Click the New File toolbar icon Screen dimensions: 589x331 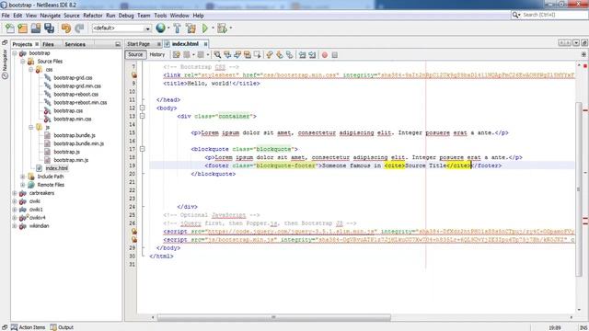(x=10, y=29)
